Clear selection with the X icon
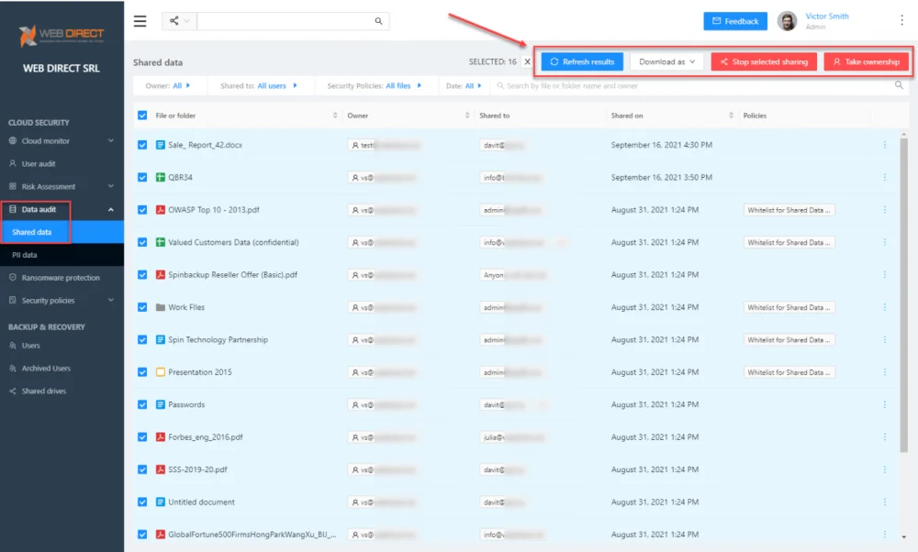918x552 pixels. coord(528,61)
